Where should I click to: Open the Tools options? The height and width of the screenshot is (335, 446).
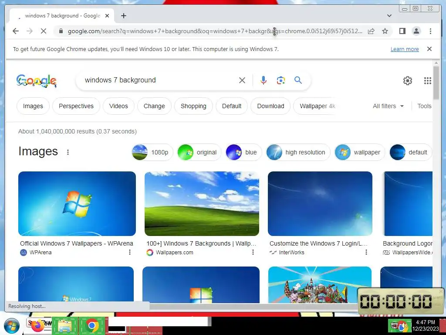click(424, 106)
